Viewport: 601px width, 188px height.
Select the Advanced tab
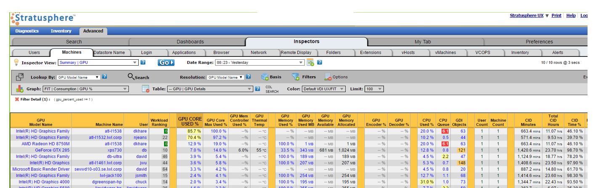click(x=93, y=31)
